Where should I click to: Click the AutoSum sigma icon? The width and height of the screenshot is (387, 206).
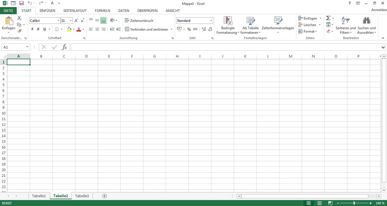328,18
